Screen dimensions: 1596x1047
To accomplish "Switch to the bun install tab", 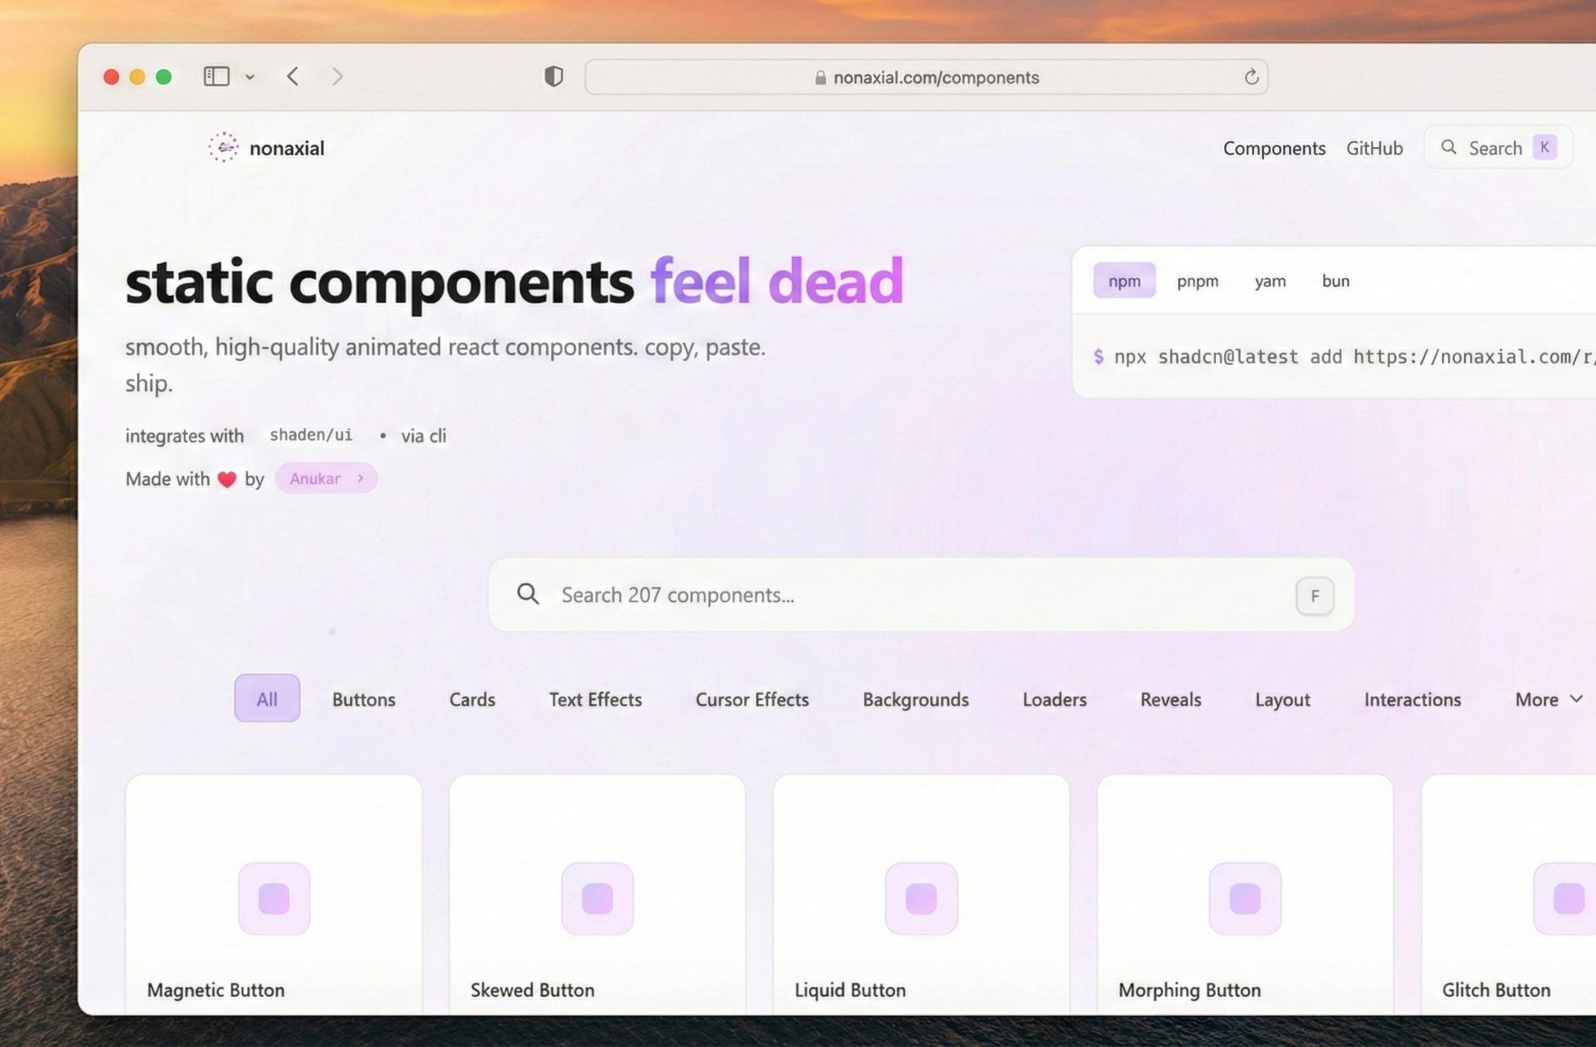I will point(1336,281).
